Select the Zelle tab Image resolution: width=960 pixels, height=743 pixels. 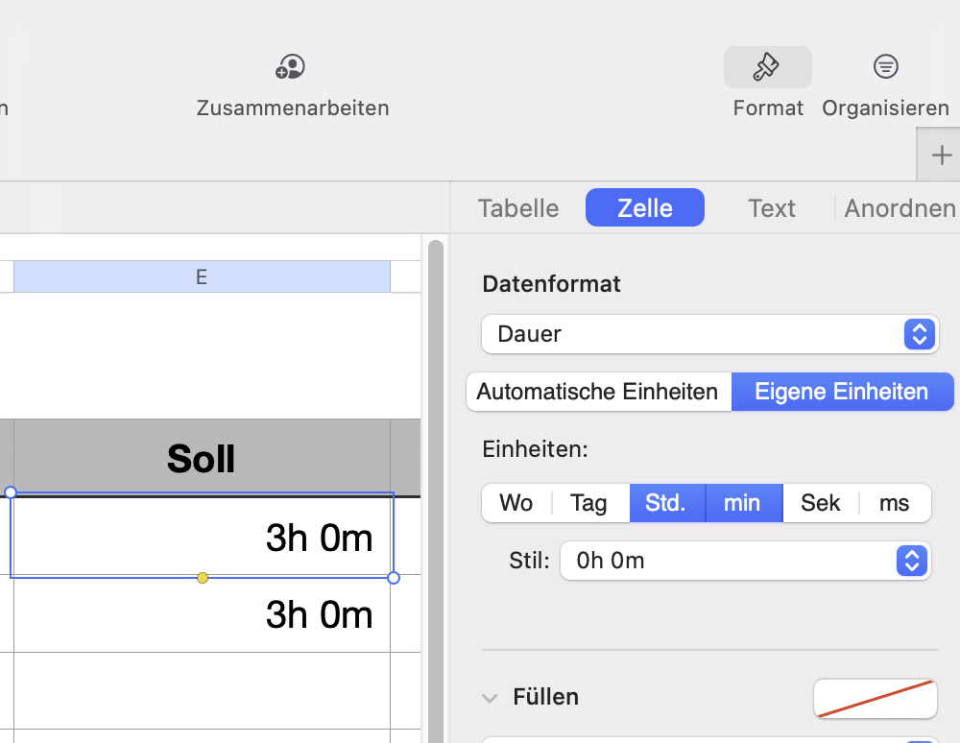(645, 208)
